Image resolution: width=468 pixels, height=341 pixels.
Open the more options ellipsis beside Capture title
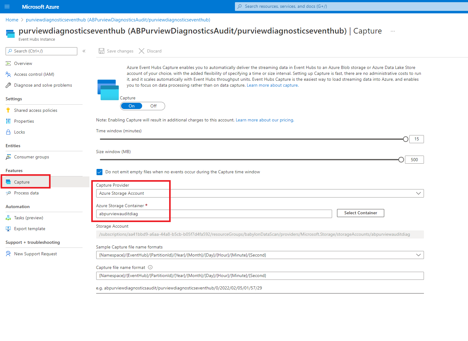(x=393, y=31)
